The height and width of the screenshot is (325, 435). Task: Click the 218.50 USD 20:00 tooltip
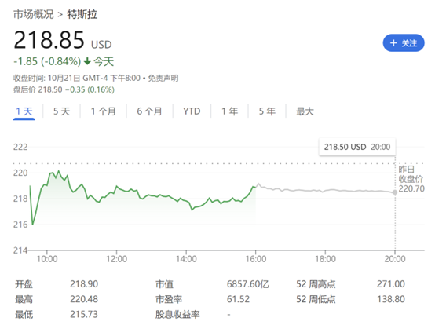point(357,147)
